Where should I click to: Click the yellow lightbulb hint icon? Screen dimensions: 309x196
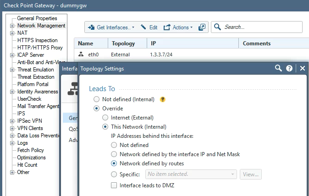[x=163, y=99]
